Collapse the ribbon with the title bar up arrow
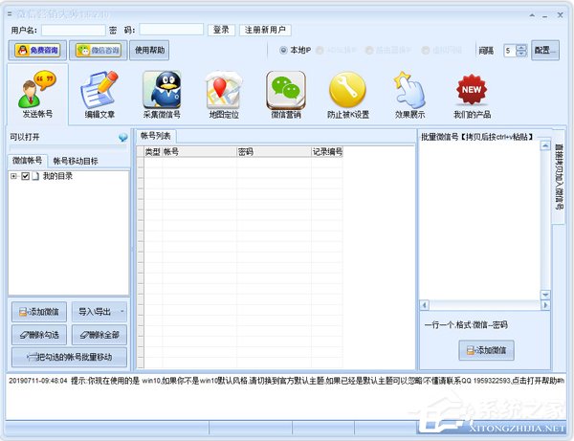574x441 pixels. point(532,15)
